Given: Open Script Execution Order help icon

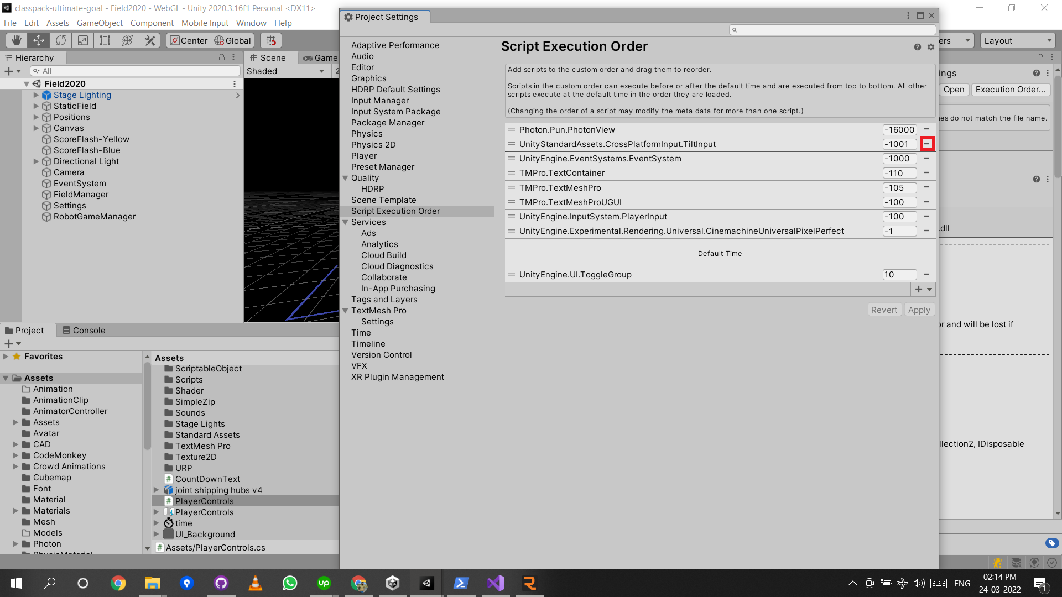Looking at the screenshot, I should 918,47.
